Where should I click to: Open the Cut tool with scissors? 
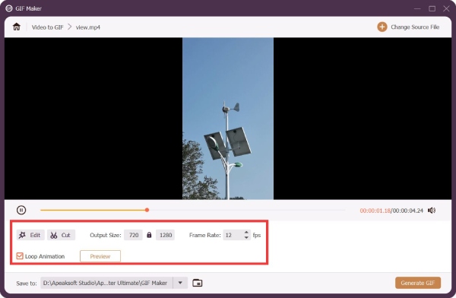pyautogui.click(x=61, y=235)
